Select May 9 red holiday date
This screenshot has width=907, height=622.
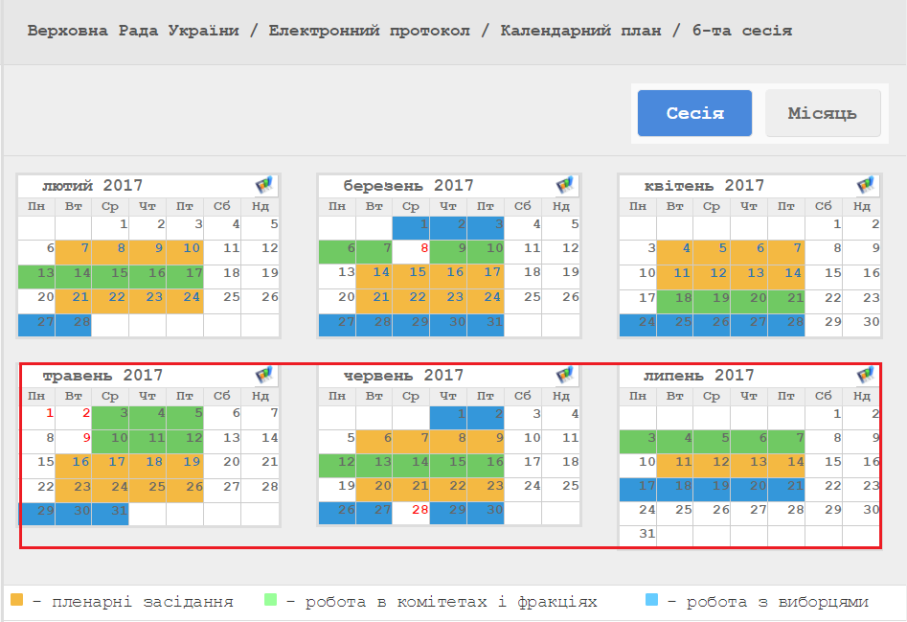coord(85,438)
